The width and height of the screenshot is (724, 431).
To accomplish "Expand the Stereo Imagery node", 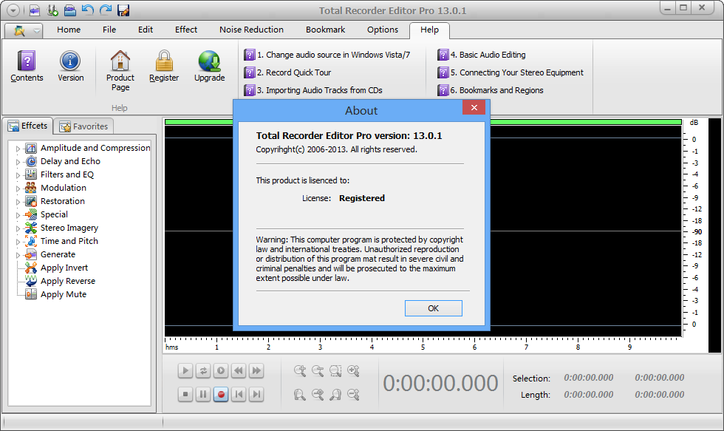I will pyautogui.click(x=18, y=228).
